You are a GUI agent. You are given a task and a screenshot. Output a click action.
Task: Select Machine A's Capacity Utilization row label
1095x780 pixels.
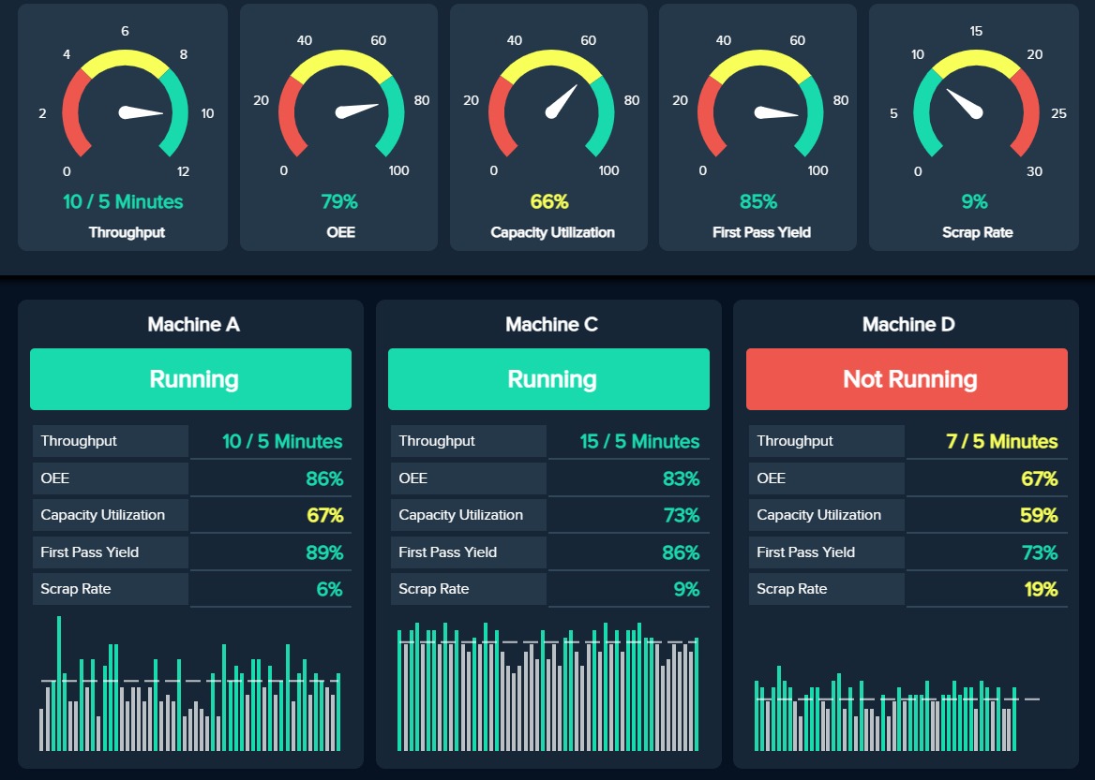click(103, 515)
